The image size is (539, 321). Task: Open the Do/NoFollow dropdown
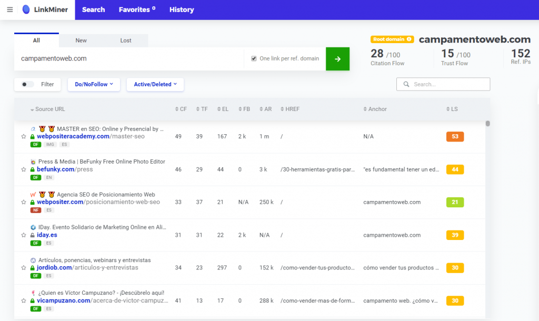[94, 84]
